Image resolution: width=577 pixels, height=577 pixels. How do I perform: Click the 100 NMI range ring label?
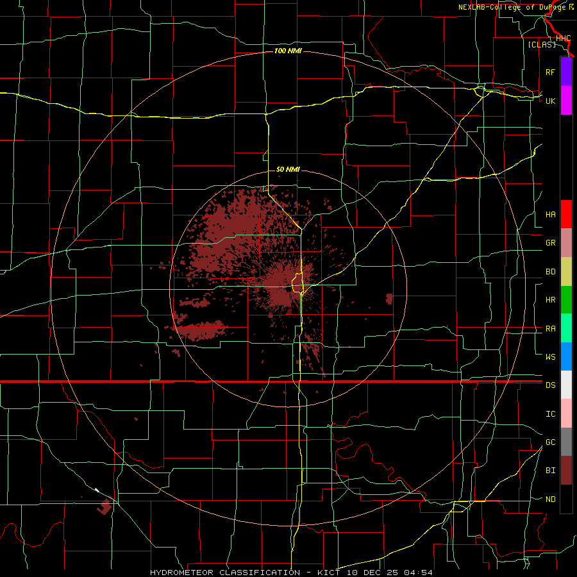288,51
